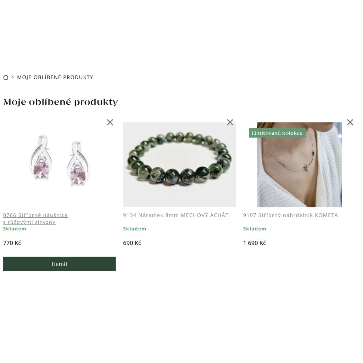Viewport: 363px width, 363px height.
Task: Open the pink zircon earrings image
Action: tap(59, 164)
